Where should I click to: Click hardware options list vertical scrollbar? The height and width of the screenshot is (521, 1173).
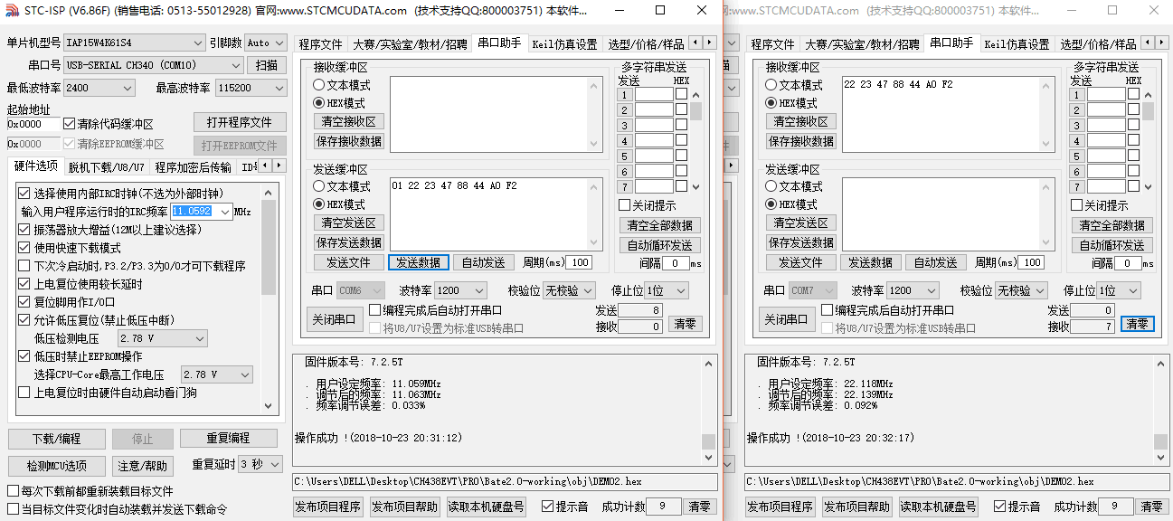point(269,299)
